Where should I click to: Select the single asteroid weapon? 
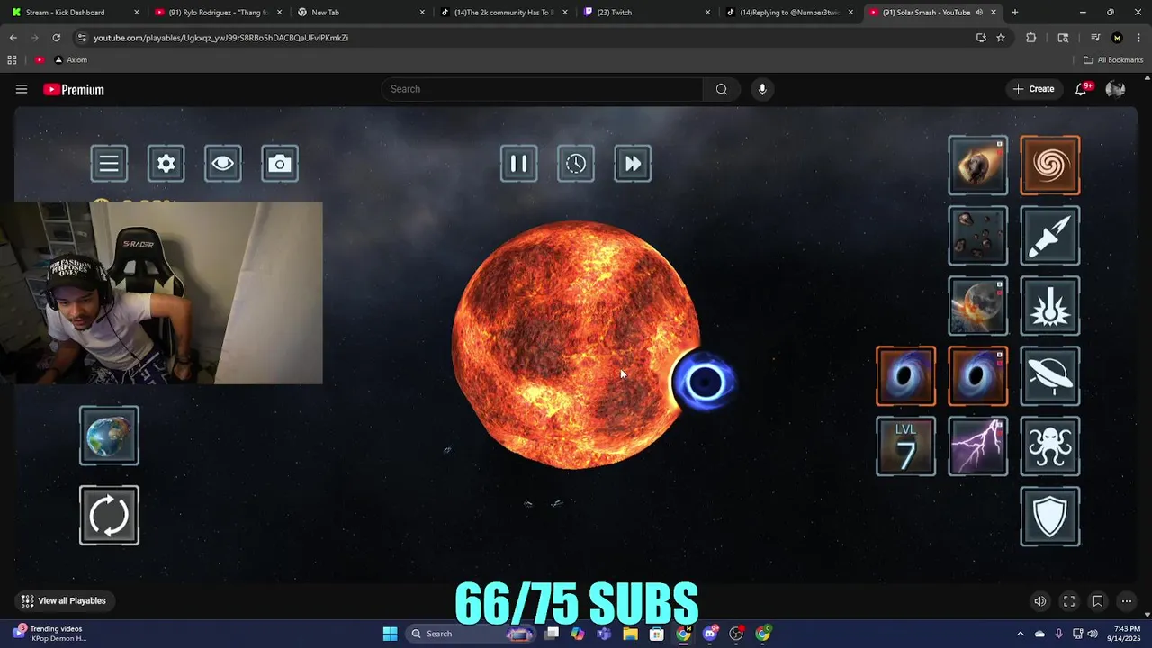pyautogui.click(x=978, y=166)
